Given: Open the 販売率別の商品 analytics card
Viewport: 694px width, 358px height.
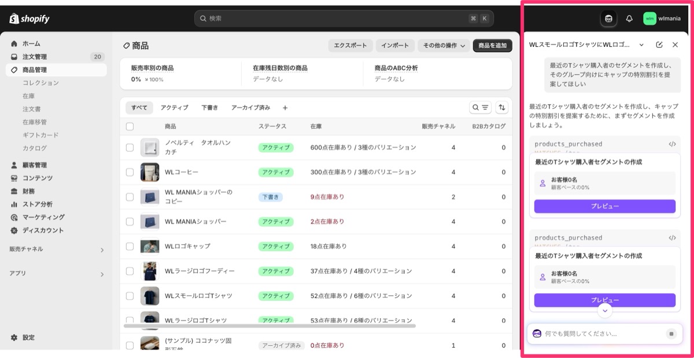Looking at the screenshot, I should click(x=180, y=73).
